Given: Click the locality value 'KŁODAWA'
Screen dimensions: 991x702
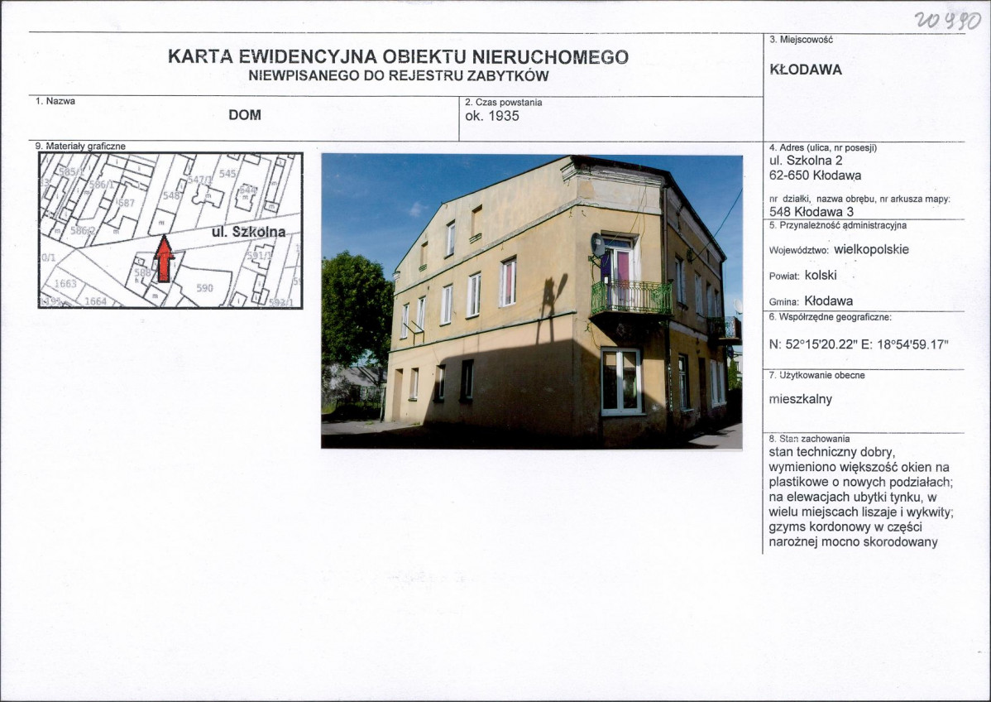Looking at the screenshot, I should point(806,70).
